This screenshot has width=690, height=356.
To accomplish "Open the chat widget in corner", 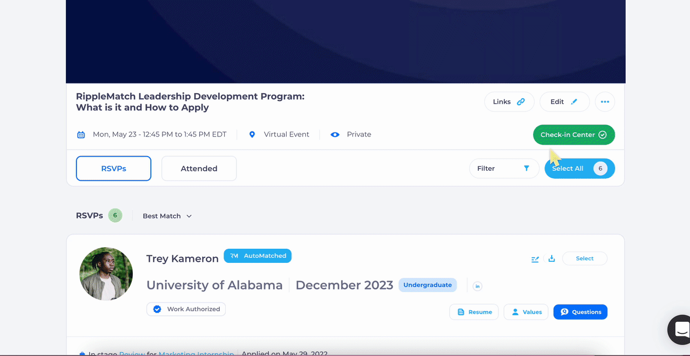I will pos(681,330).
